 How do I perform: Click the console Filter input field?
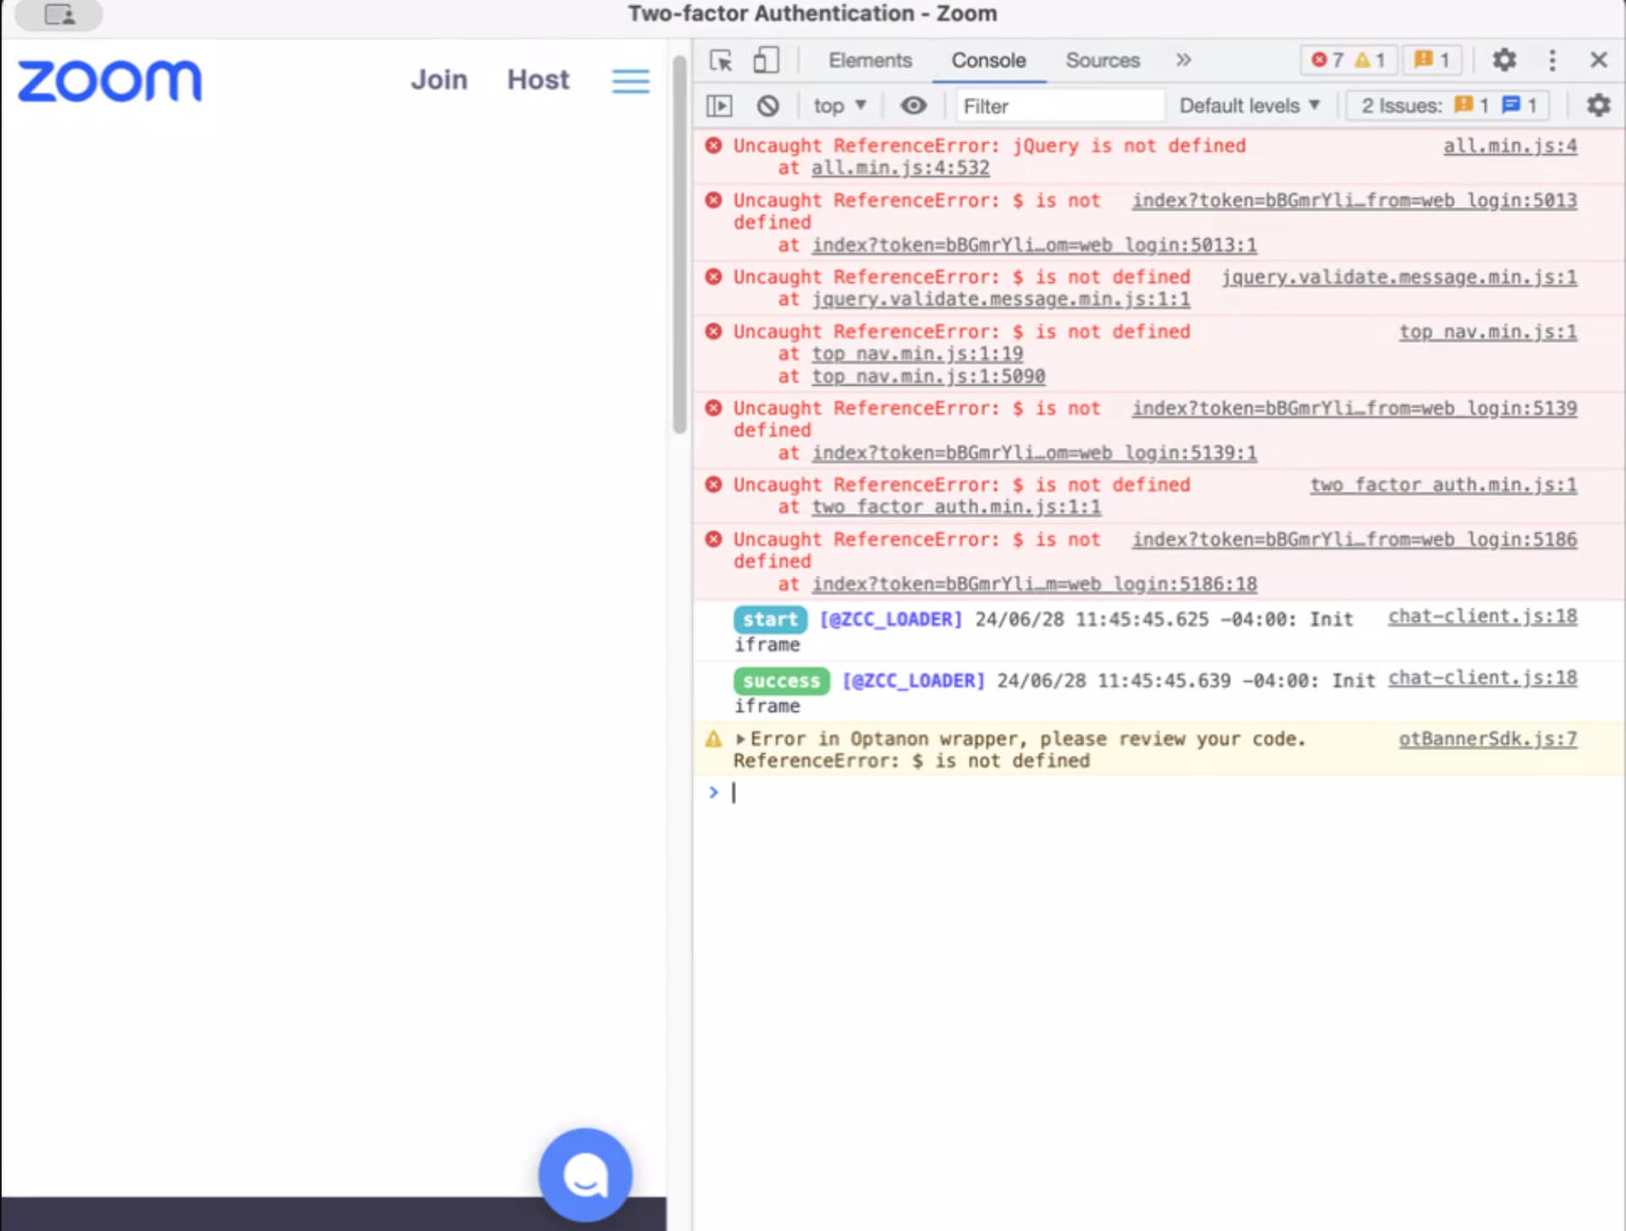pos(1059,106)
